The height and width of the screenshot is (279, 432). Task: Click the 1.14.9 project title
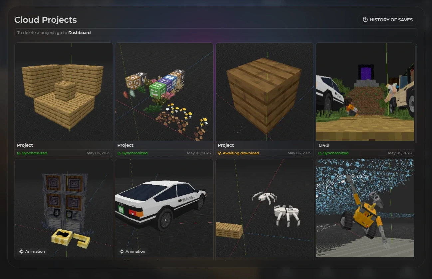pyautogui.click(x=324, y=145)
